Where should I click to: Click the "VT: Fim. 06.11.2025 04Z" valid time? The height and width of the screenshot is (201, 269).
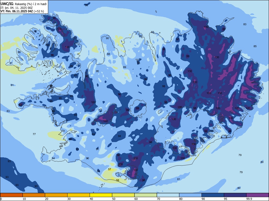coord(17,11)
